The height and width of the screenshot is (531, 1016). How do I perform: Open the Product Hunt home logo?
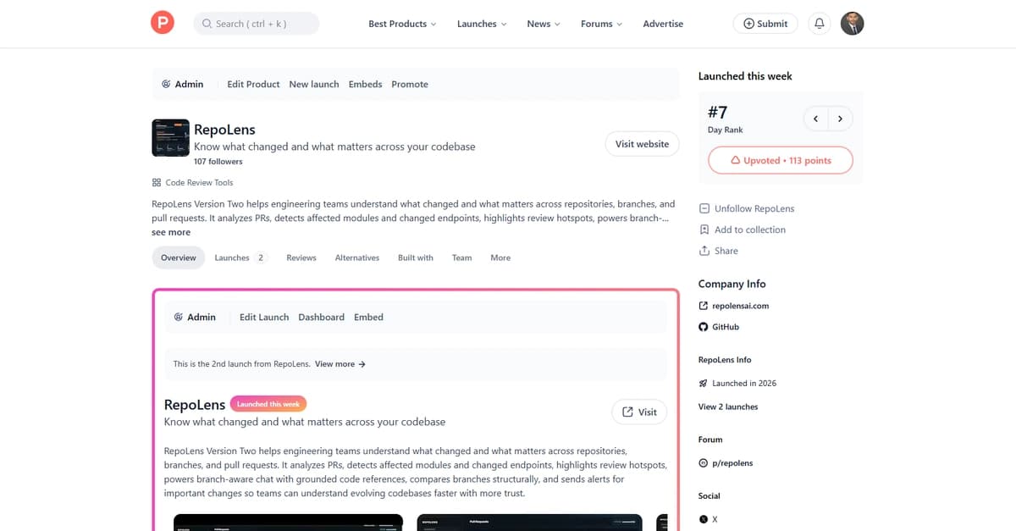click(x=162, y=23)
